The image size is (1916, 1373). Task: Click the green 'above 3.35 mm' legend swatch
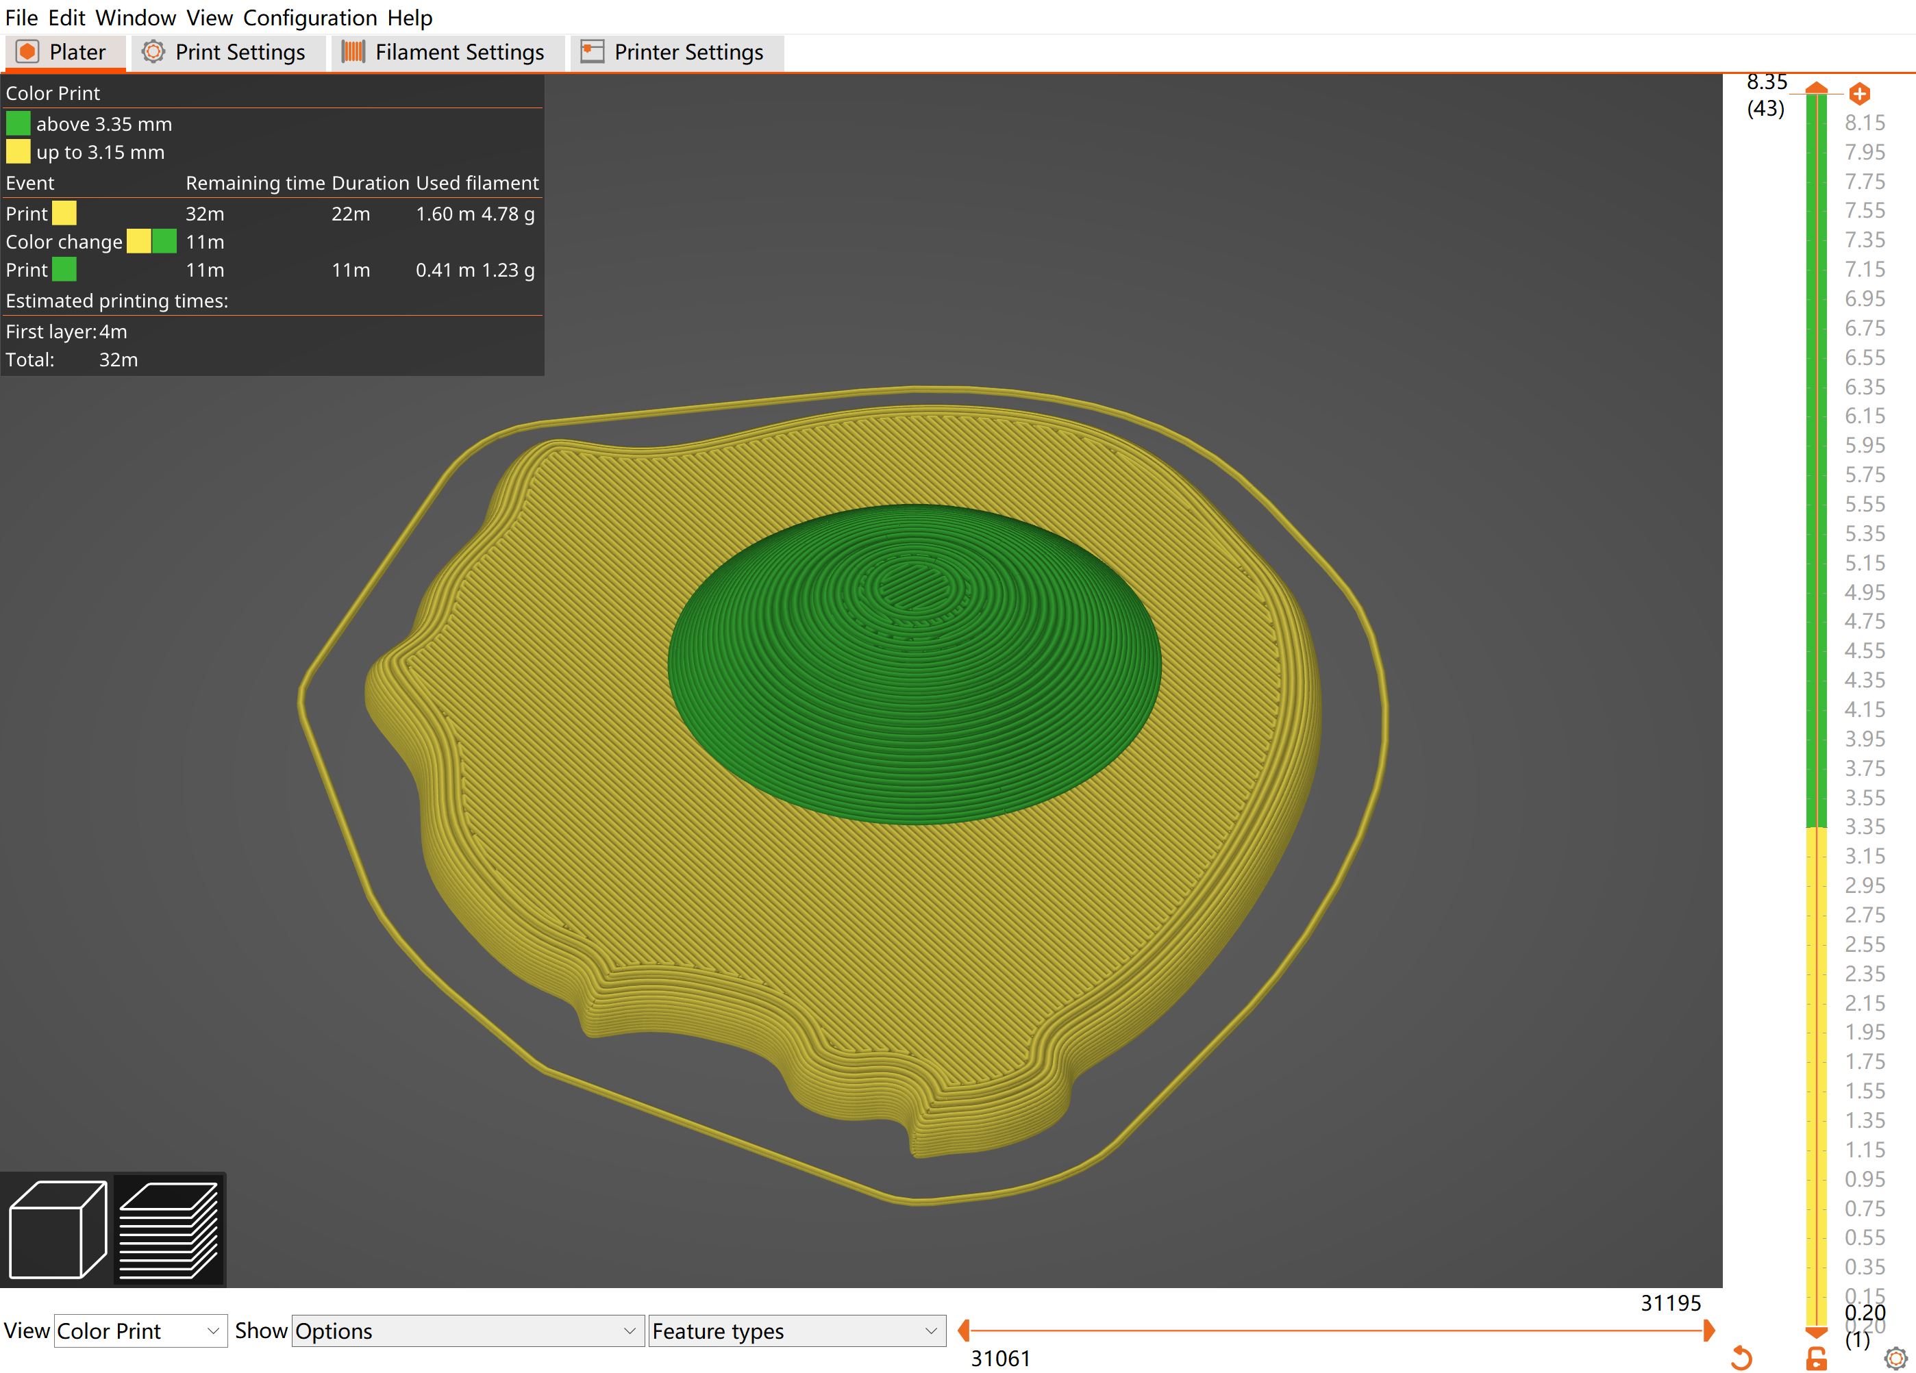point(18,124)
